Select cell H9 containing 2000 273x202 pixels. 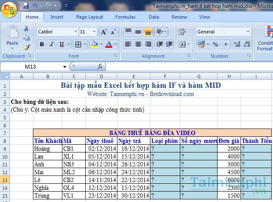(228, 148)
